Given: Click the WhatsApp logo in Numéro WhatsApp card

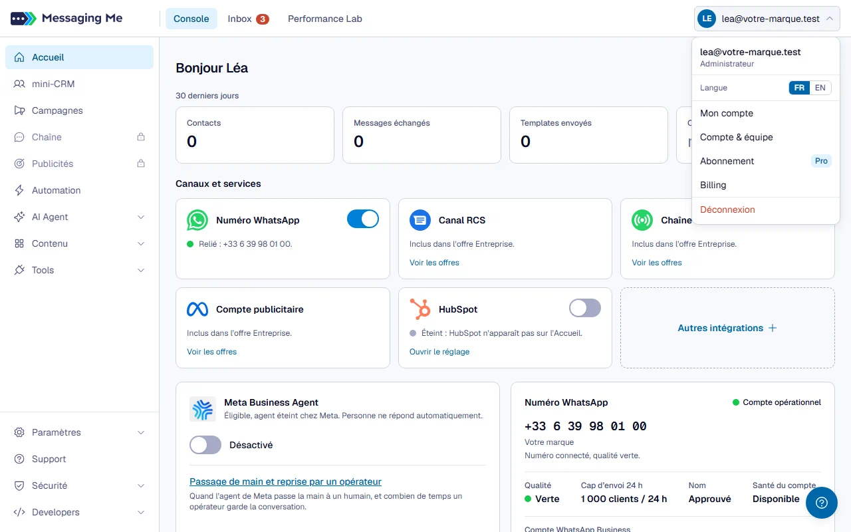Looking at the screenshot, I should [197, 220].
